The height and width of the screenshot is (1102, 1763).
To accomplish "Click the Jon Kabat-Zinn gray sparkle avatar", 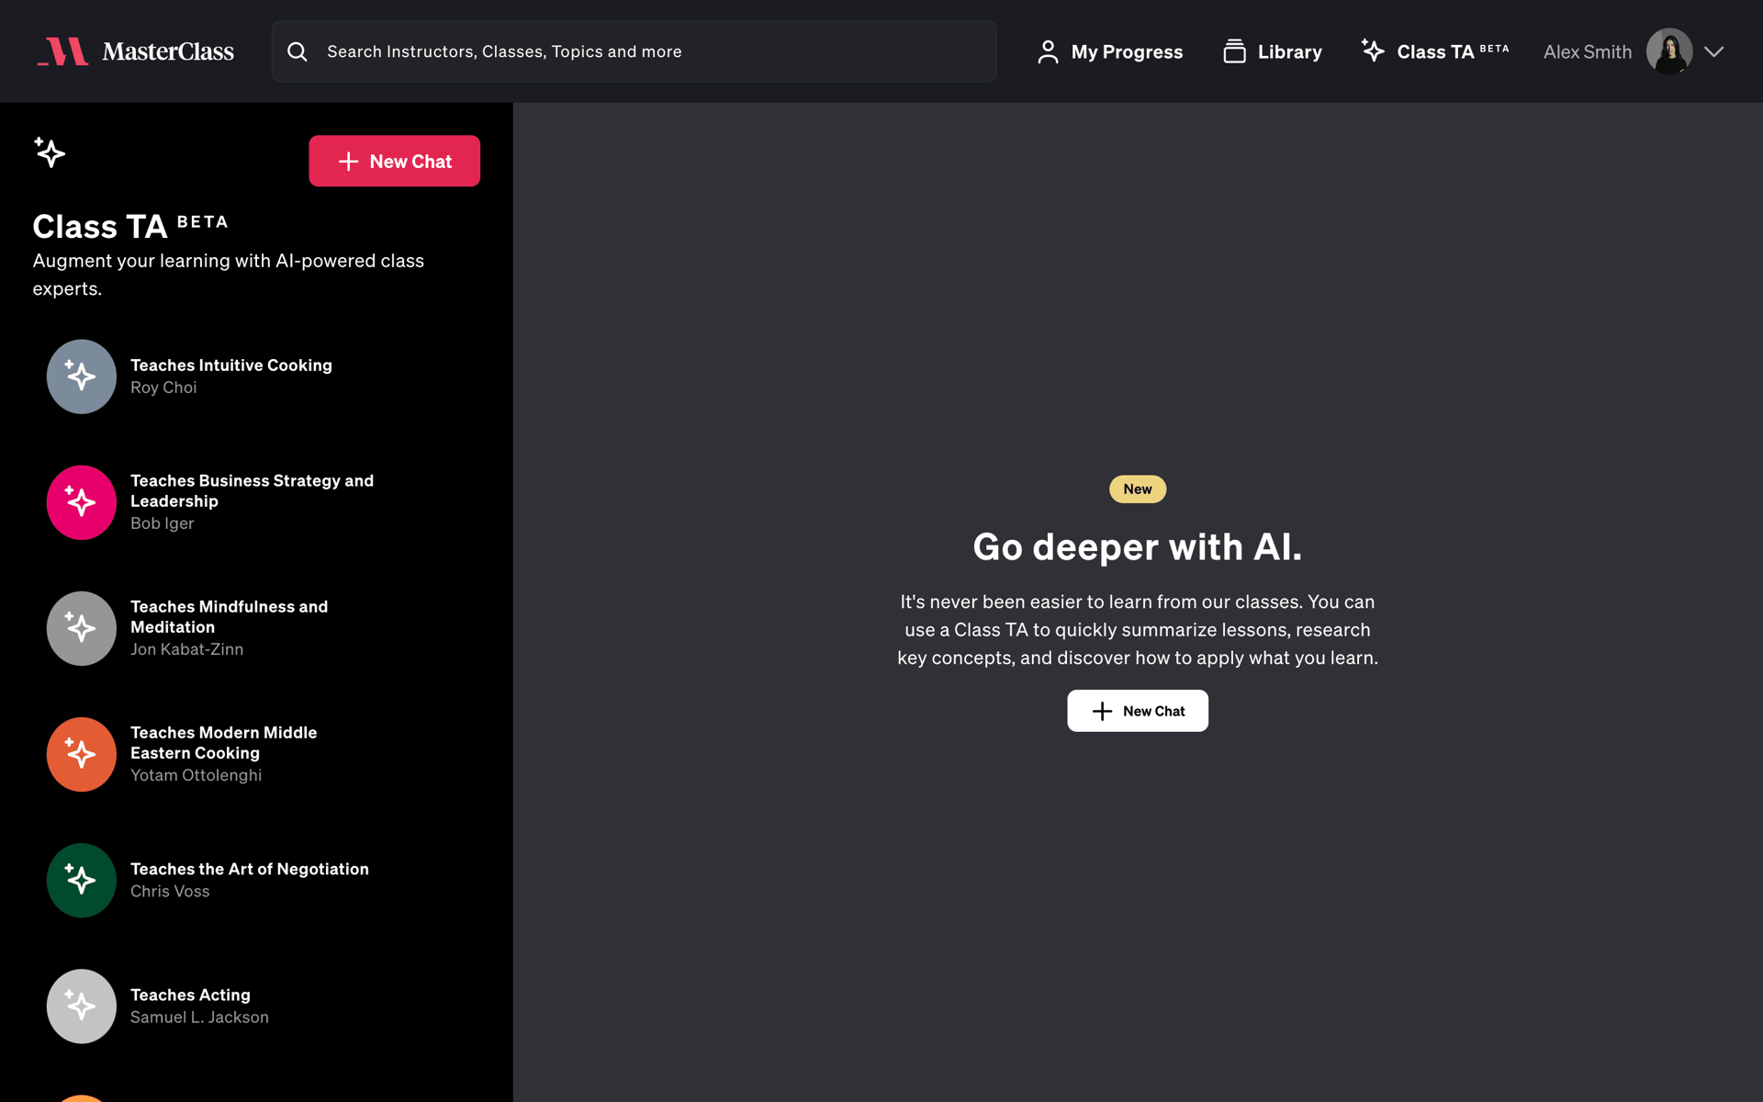I will [x=82, y=628].
